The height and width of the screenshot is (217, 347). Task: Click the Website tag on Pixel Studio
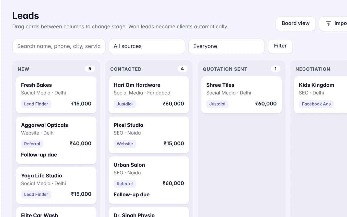[125, 144]
